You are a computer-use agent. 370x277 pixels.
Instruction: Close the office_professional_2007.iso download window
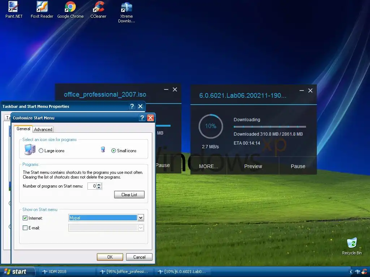click(175, 89)
